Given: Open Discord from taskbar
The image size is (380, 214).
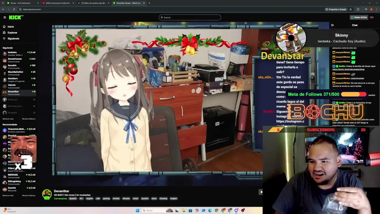Looking at the screenshot, I should (x=236, y=210).
